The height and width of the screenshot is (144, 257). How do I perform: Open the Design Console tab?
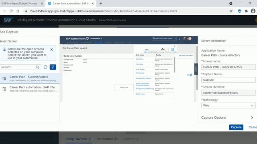click(79, 139)
